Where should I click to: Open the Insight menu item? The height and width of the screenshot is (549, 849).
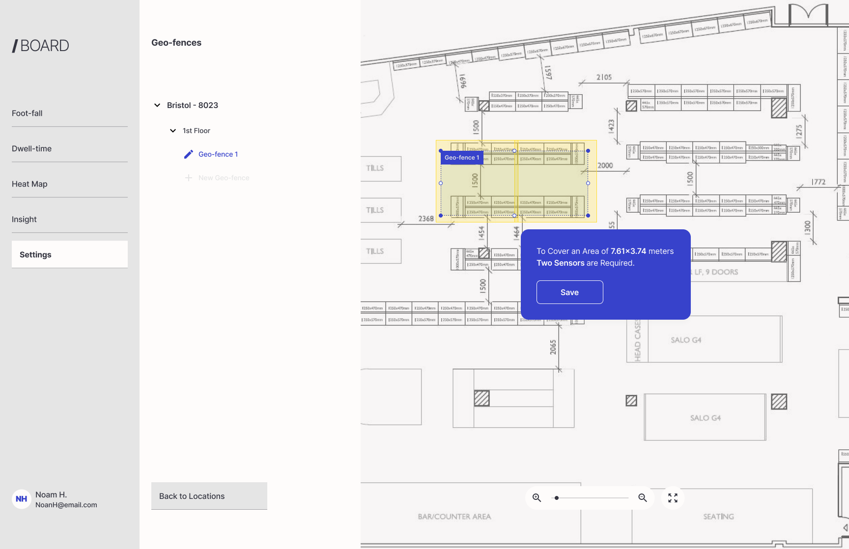(x=70, y=220)
